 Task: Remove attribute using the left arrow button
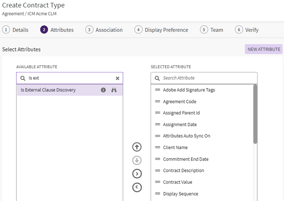[137, 187]
